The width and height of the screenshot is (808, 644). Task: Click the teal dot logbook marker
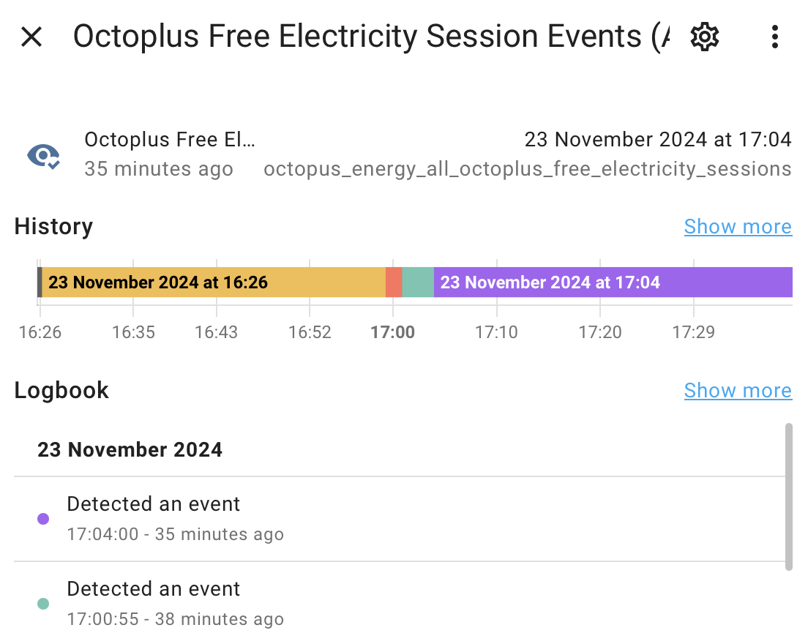click(x=43, y=604)
